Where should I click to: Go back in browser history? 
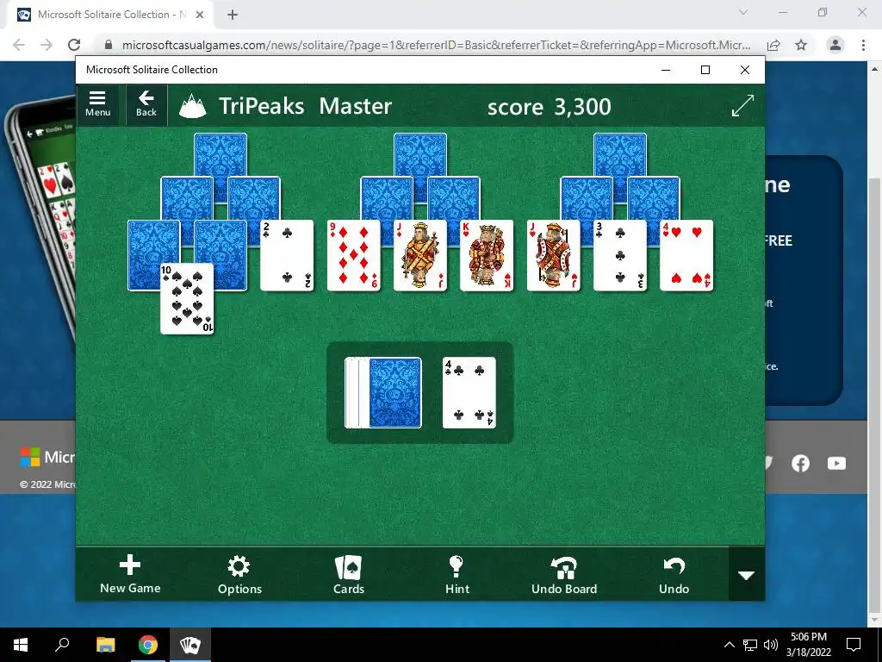point(19,45)
